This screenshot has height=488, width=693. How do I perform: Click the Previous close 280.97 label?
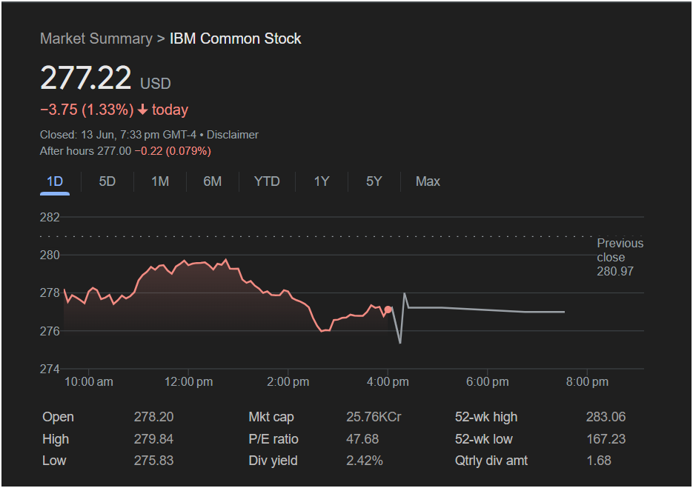(x=620, y=257)
